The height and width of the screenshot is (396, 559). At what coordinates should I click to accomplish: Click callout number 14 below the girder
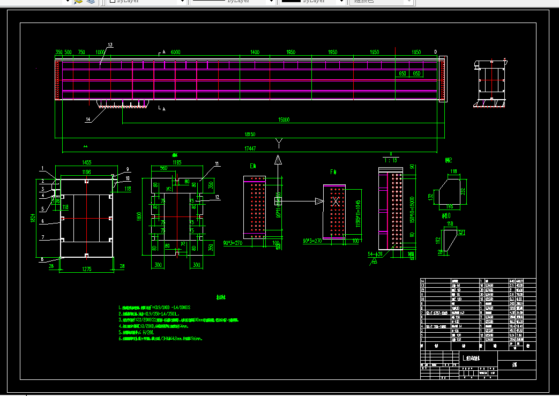[x=88, y=119]
